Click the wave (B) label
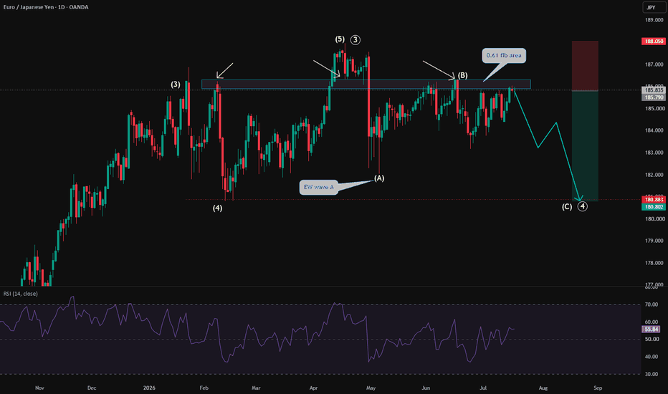Viewport: 668px width, 394px height. click(x=463, y=76)
